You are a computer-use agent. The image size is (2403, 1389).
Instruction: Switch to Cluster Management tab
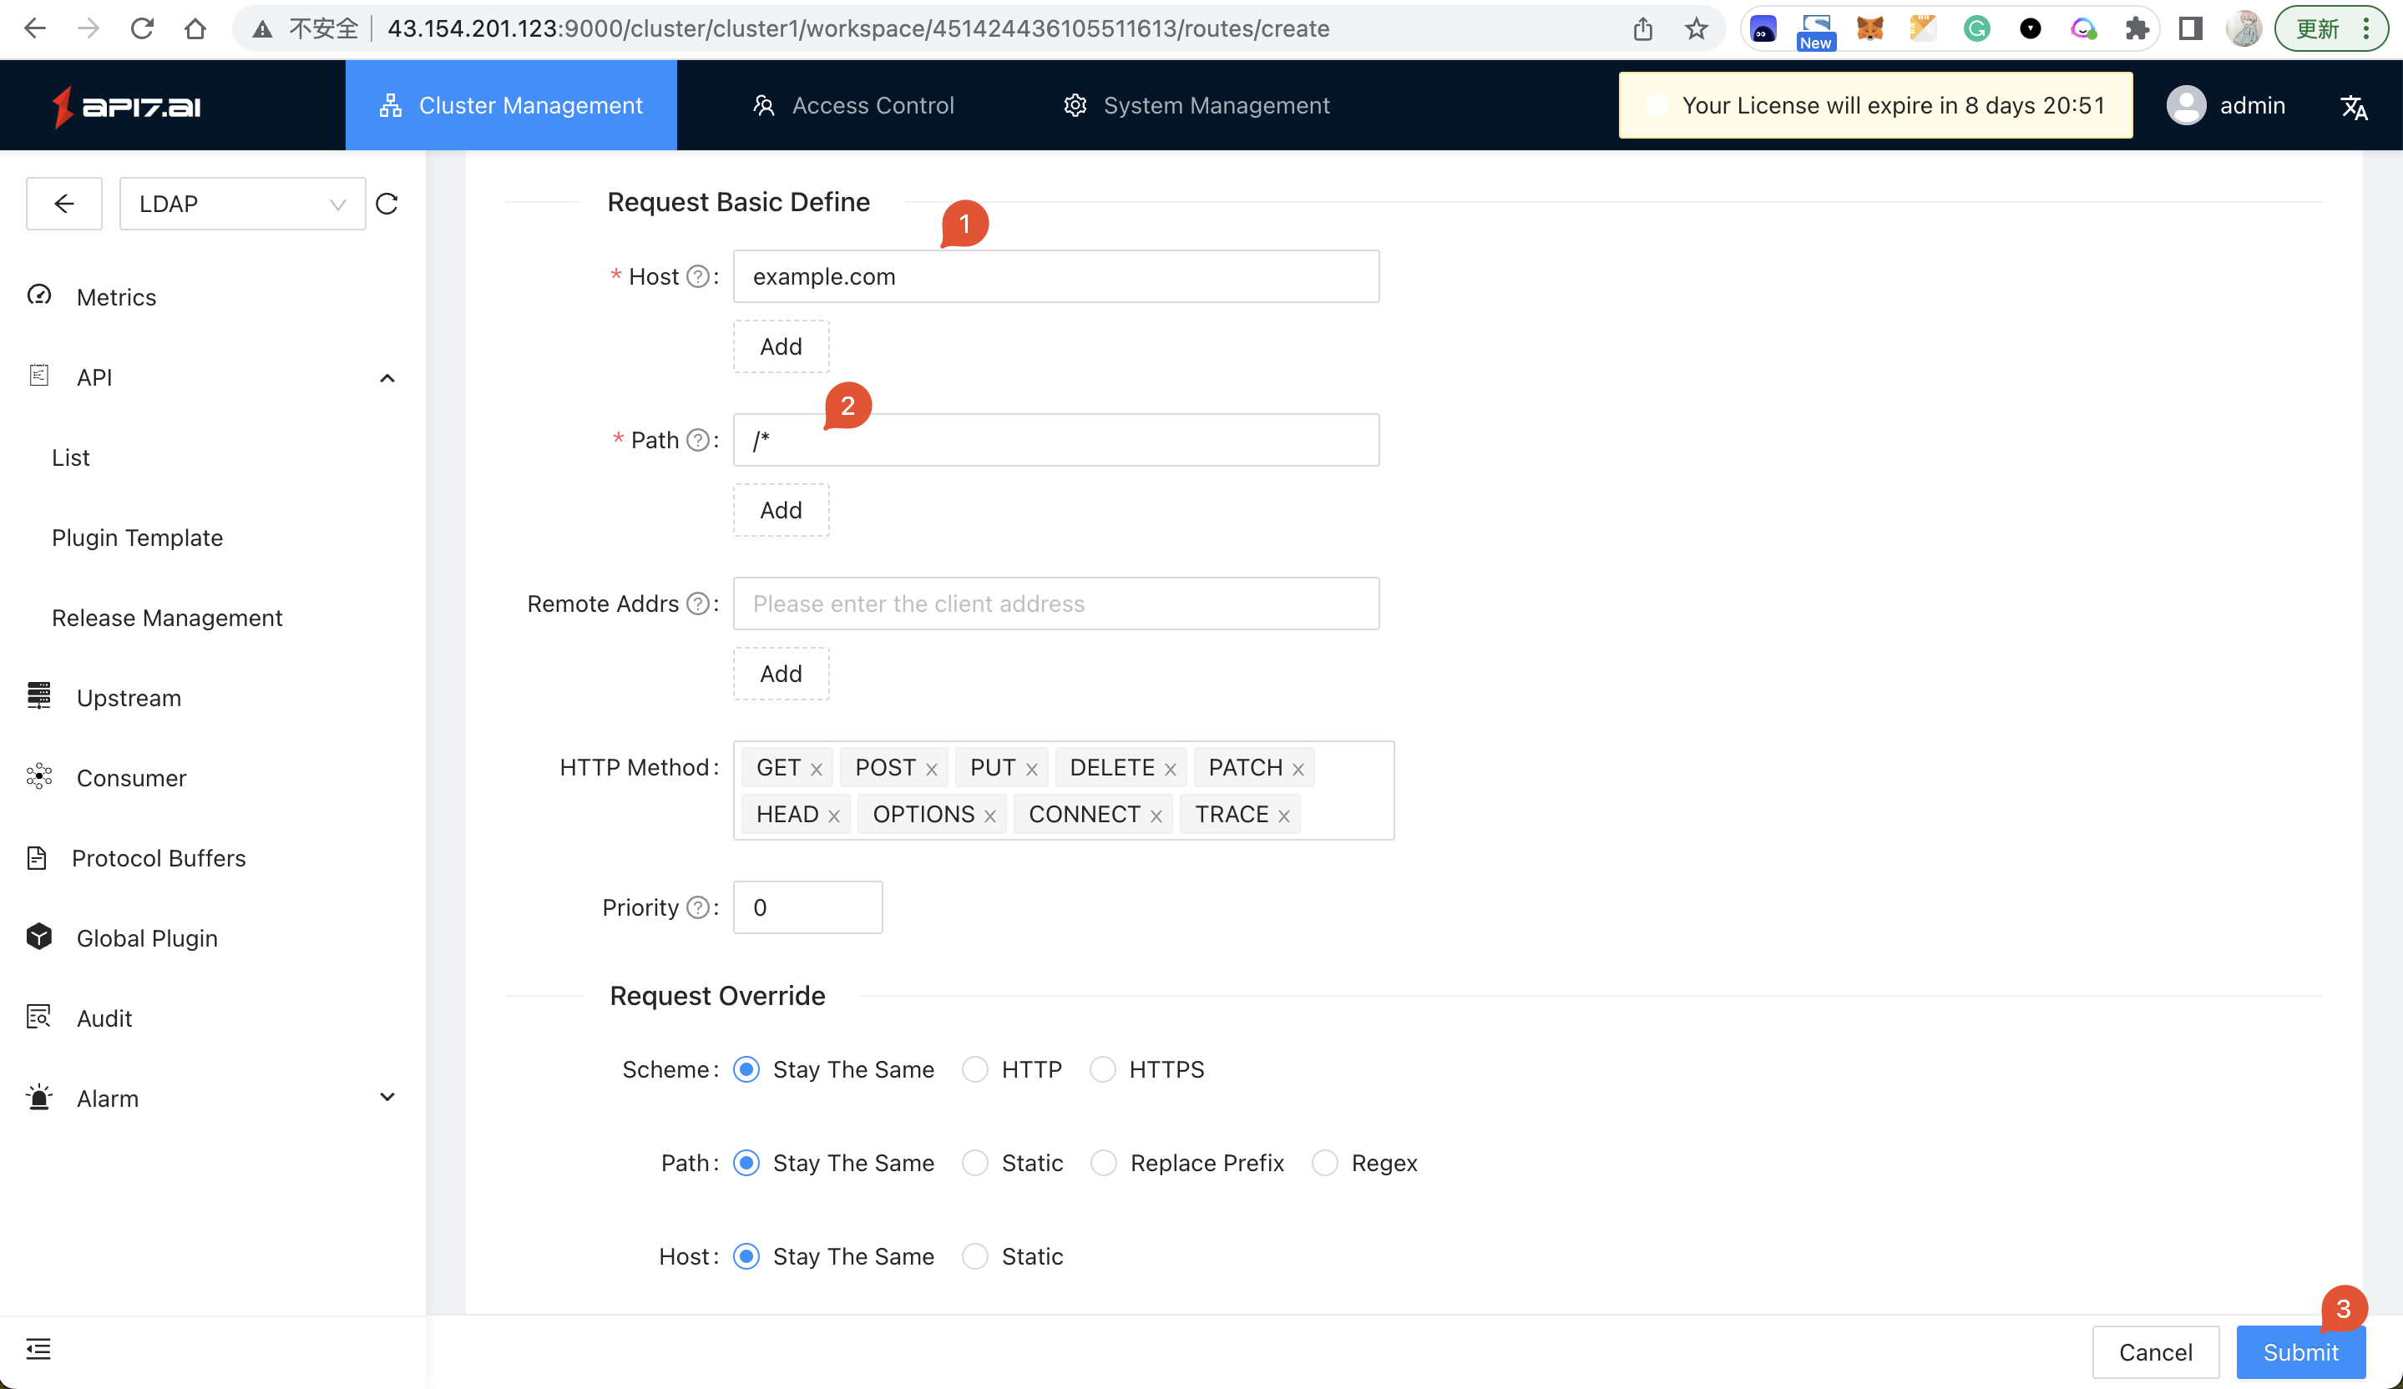pos(511,106)
